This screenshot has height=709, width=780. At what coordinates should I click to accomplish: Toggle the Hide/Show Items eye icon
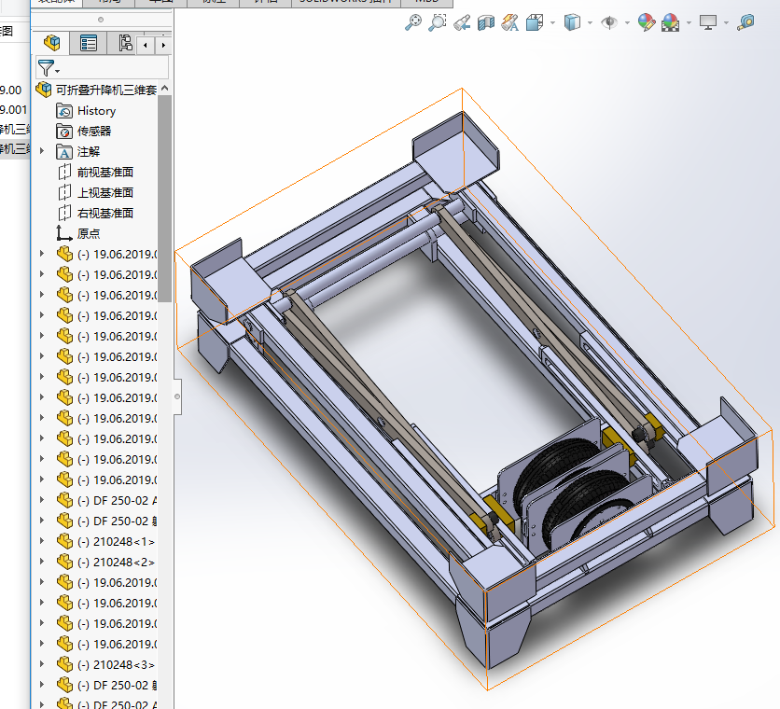[609, 22]
